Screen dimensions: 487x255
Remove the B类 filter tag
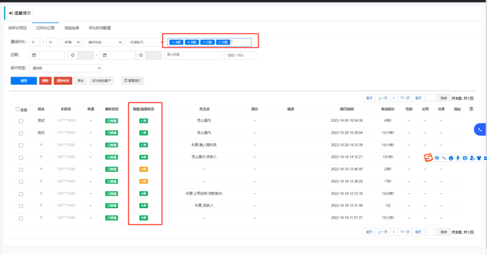tap(188, 42)
